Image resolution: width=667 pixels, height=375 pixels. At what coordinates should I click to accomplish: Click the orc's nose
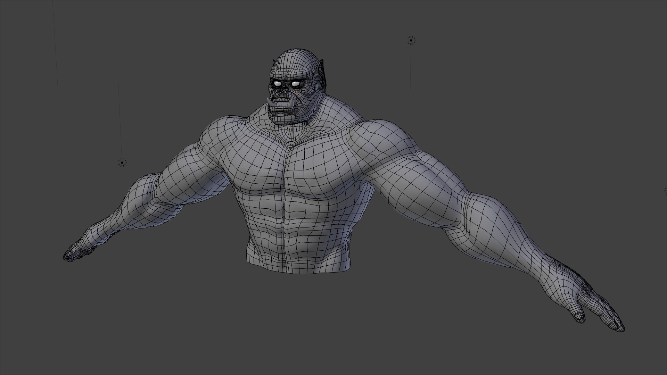point(283,90)
